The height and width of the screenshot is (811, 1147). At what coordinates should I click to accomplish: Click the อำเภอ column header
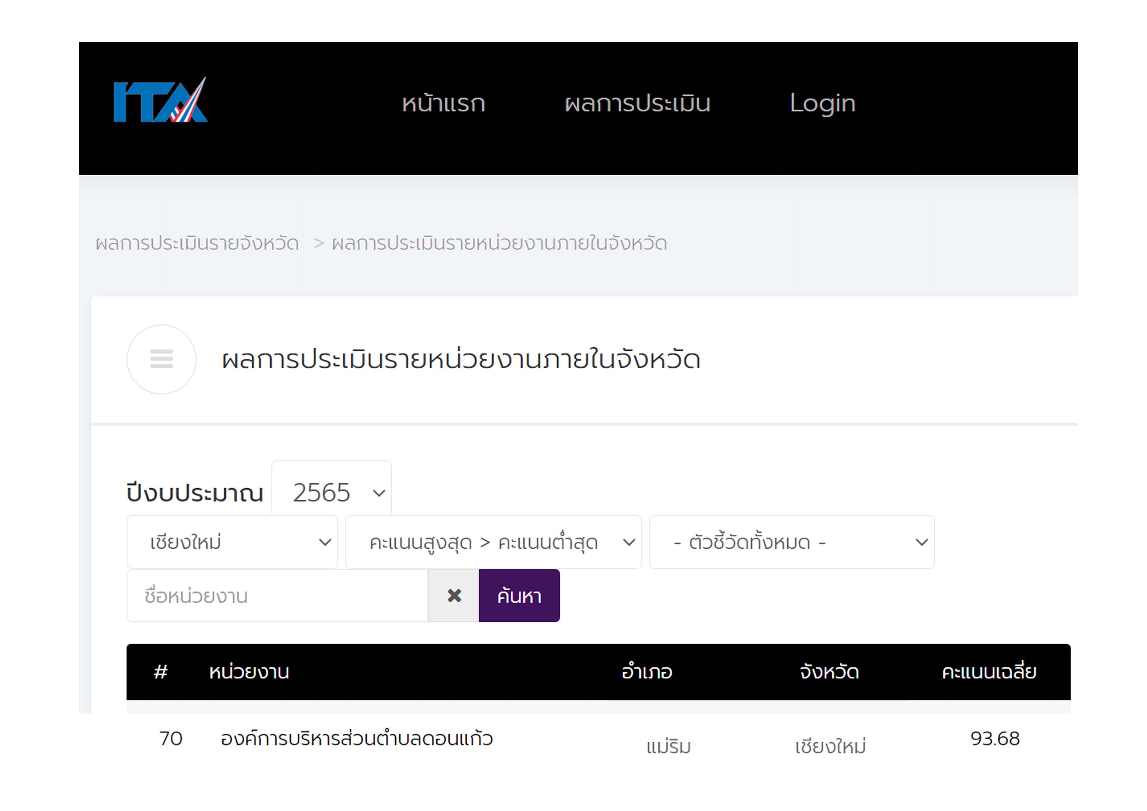point(647,671)
